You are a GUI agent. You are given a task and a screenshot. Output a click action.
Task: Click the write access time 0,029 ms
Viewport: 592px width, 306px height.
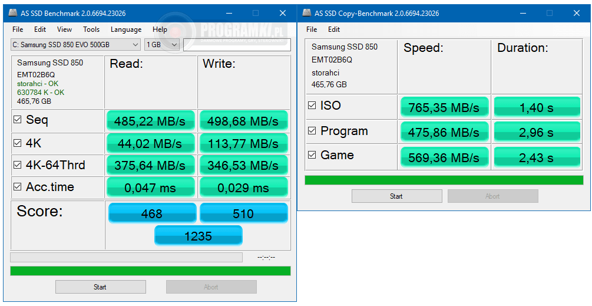[x=243, y=187]
